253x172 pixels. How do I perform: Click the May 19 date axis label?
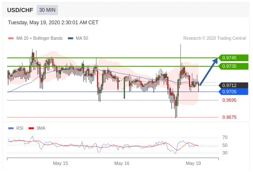[x=193, y=163]
